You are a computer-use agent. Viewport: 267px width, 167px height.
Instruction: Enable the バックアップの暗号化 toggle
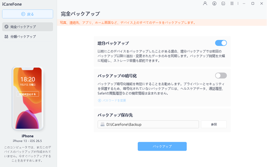click(x=221, y=76)
